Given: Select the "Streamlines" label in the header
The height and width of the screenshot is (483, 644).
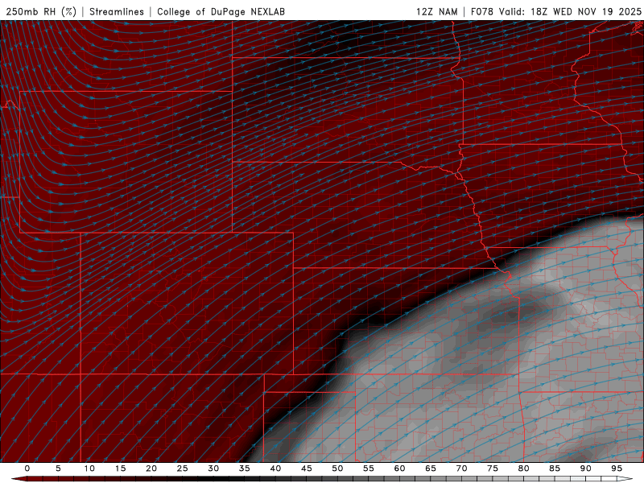Looking at the screenshot, I should point(117,11).
